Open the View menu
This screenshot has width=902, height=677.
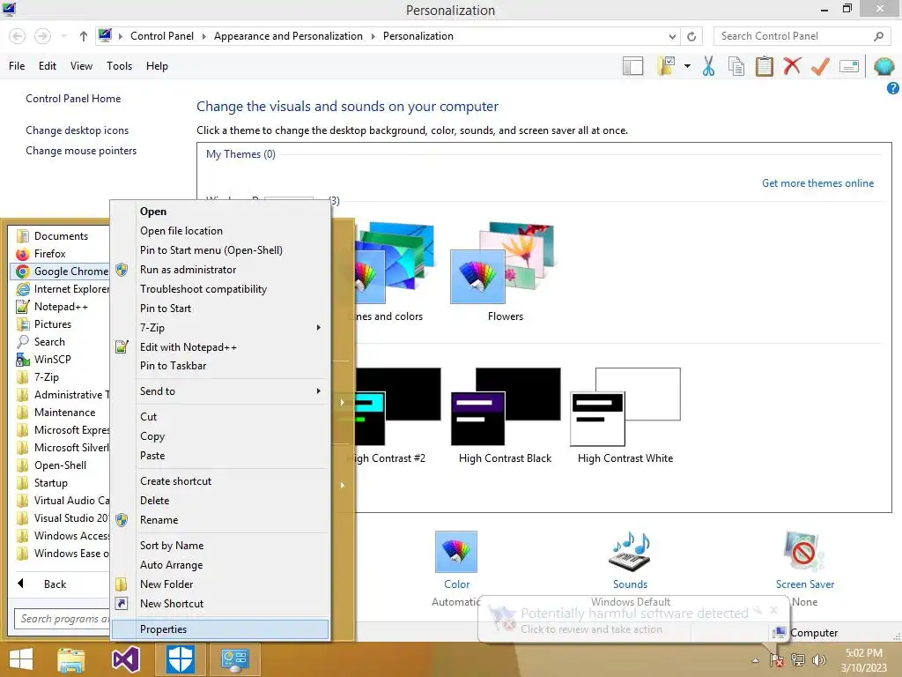81,66
